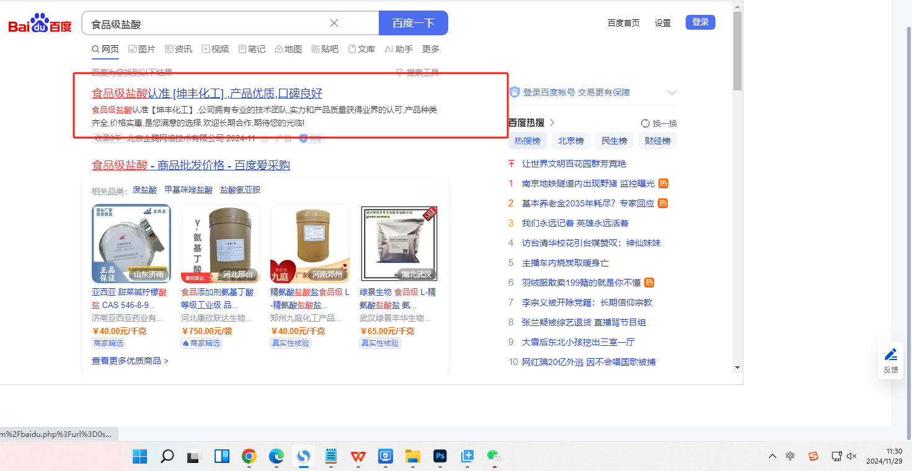Open network settings from the tray icon
The image size is (912, 471).
836,456
